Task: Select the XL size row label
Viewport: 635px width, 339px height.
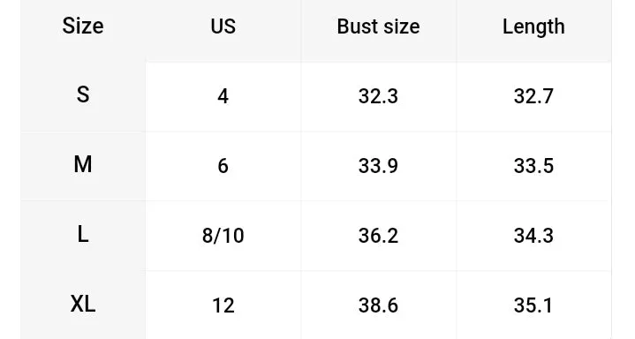Action: pos(83,305)
